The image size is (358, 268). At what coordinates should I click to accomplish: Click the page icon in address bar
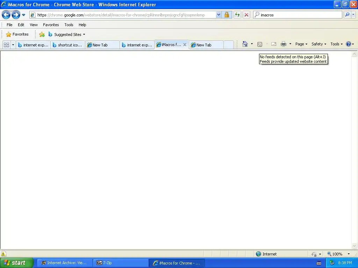pos(33,15)
